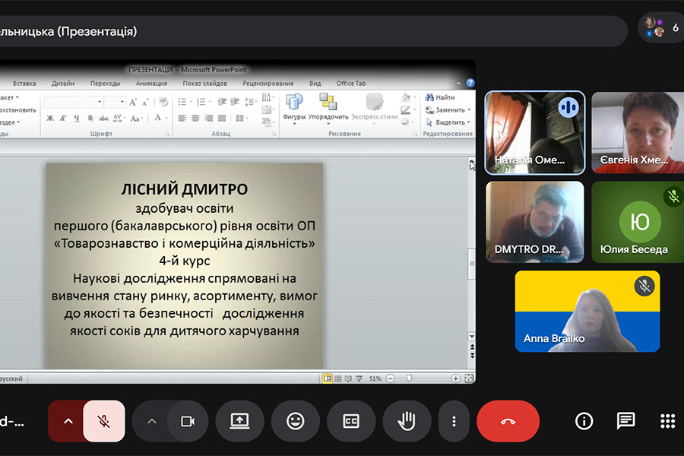Screen dimensions: 684x456
Task: Expand audio settings arrow beside microphone
Action: (x=68, y=421)
